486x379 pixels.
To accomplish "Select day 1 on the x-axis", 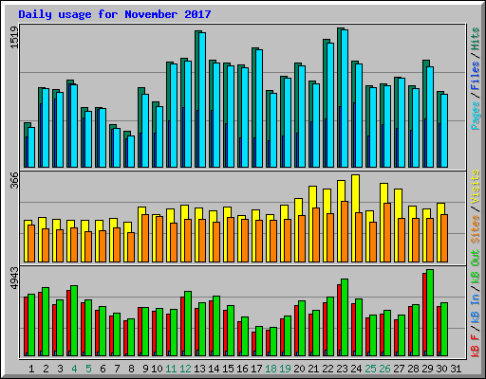I will click(x=31, y=369).
